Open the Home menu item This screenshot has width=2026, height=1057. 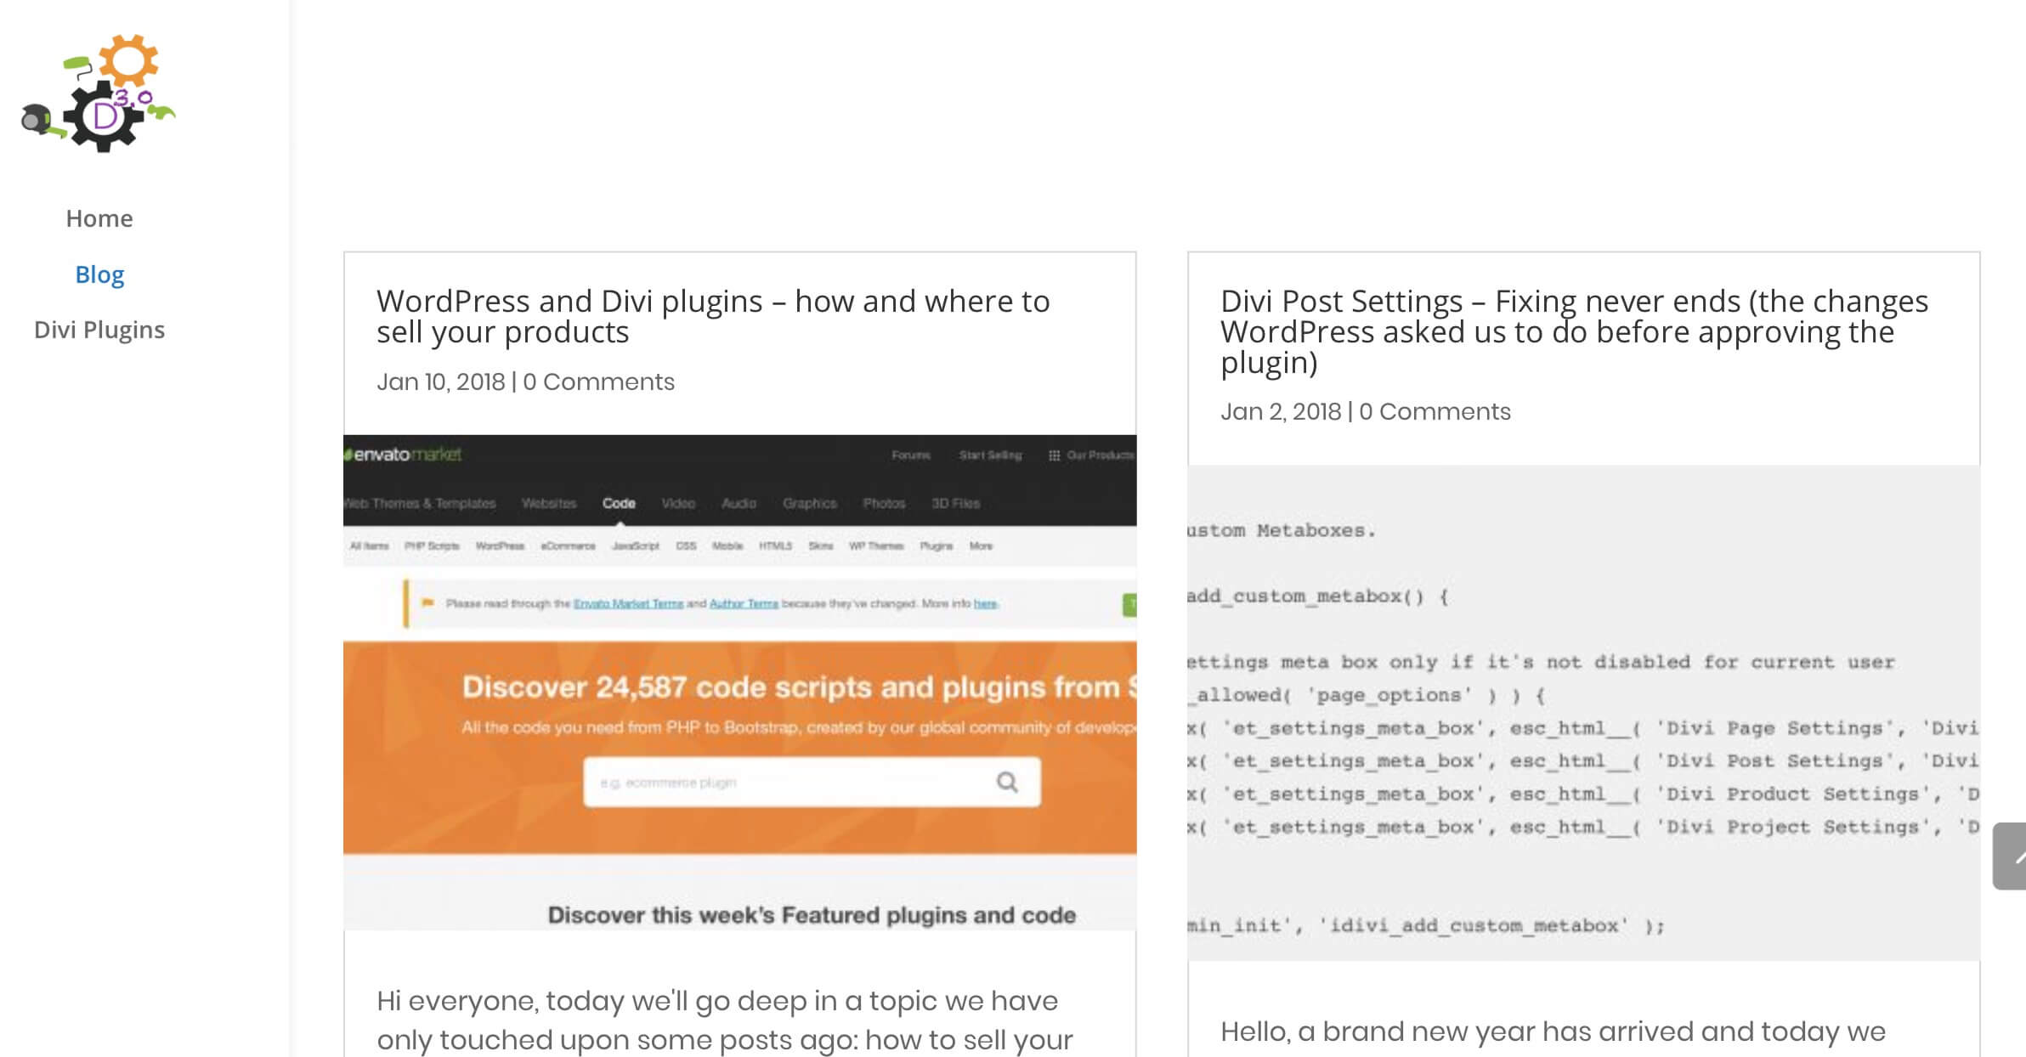coord(99,218)
